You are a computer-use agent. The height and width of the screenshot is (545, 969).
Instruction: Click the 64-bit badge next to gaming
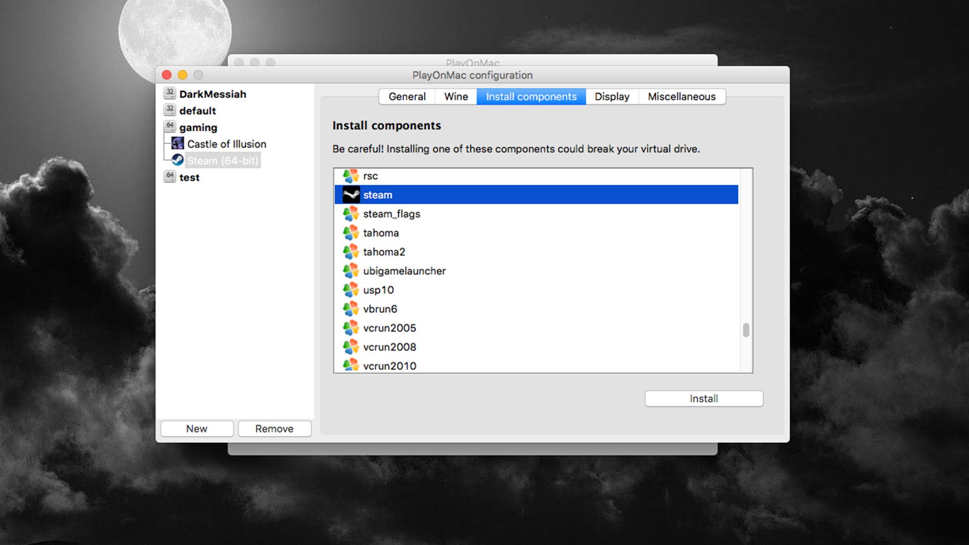[169, 125]
